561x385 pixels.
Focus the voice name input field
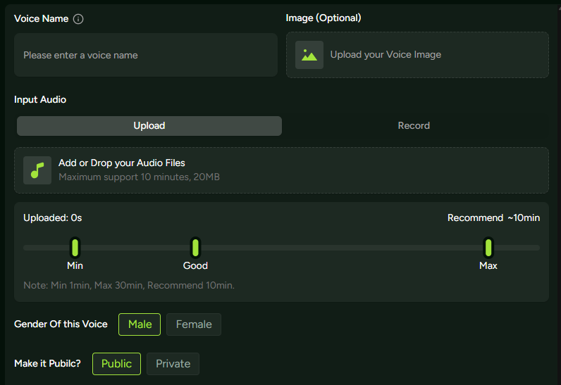146,55
